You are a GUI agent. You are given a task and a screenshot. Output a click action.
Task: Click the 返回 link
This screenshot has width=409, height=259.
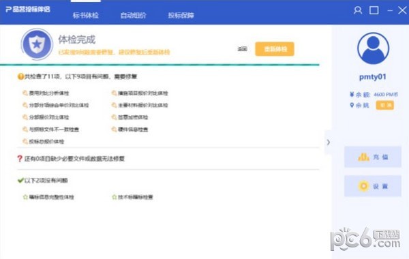click(x=242, y=49)
